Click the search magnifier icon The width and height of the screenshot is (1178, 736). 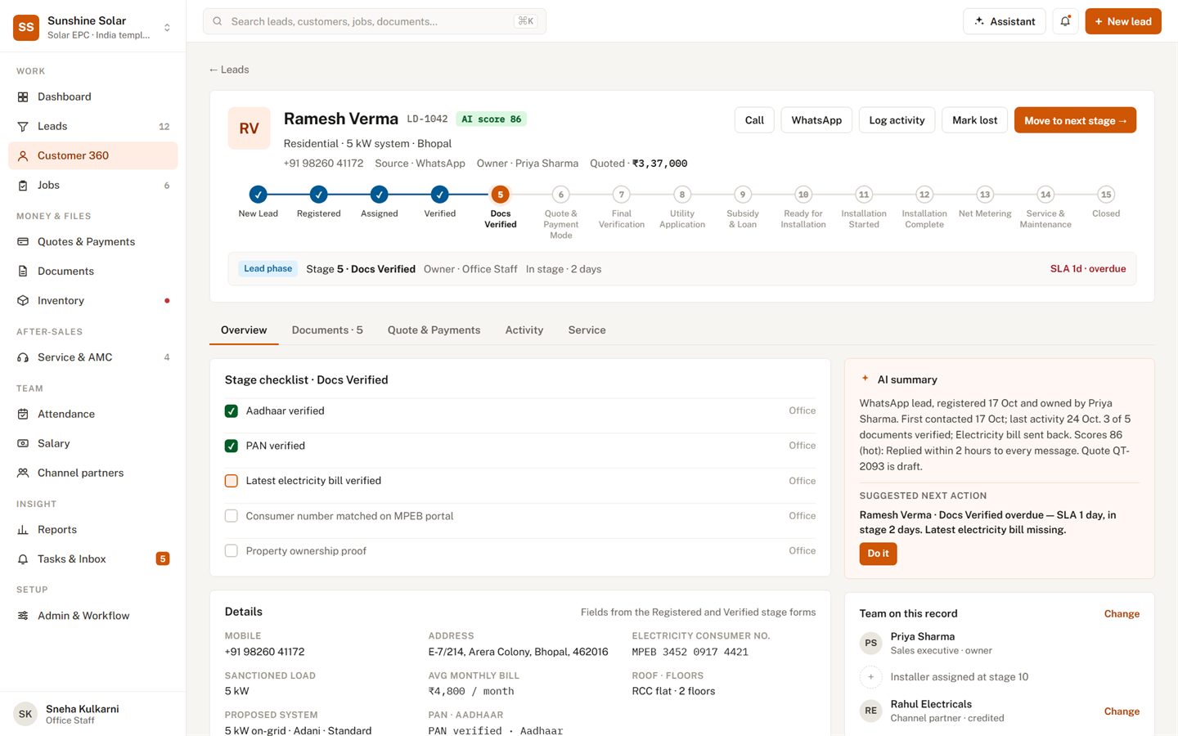[218, 21]
